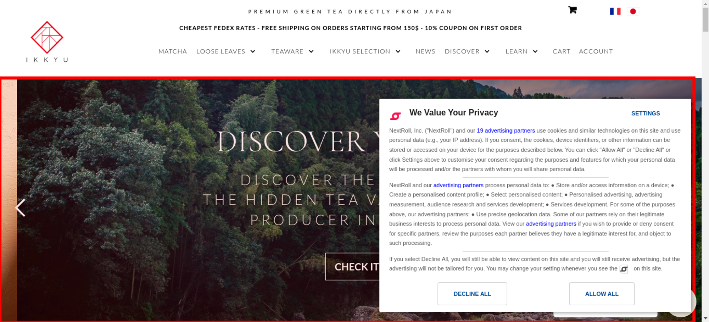The height and width of the screenshot is (322, 709).
Task: Open the News menu item
Action: point(425,51)
